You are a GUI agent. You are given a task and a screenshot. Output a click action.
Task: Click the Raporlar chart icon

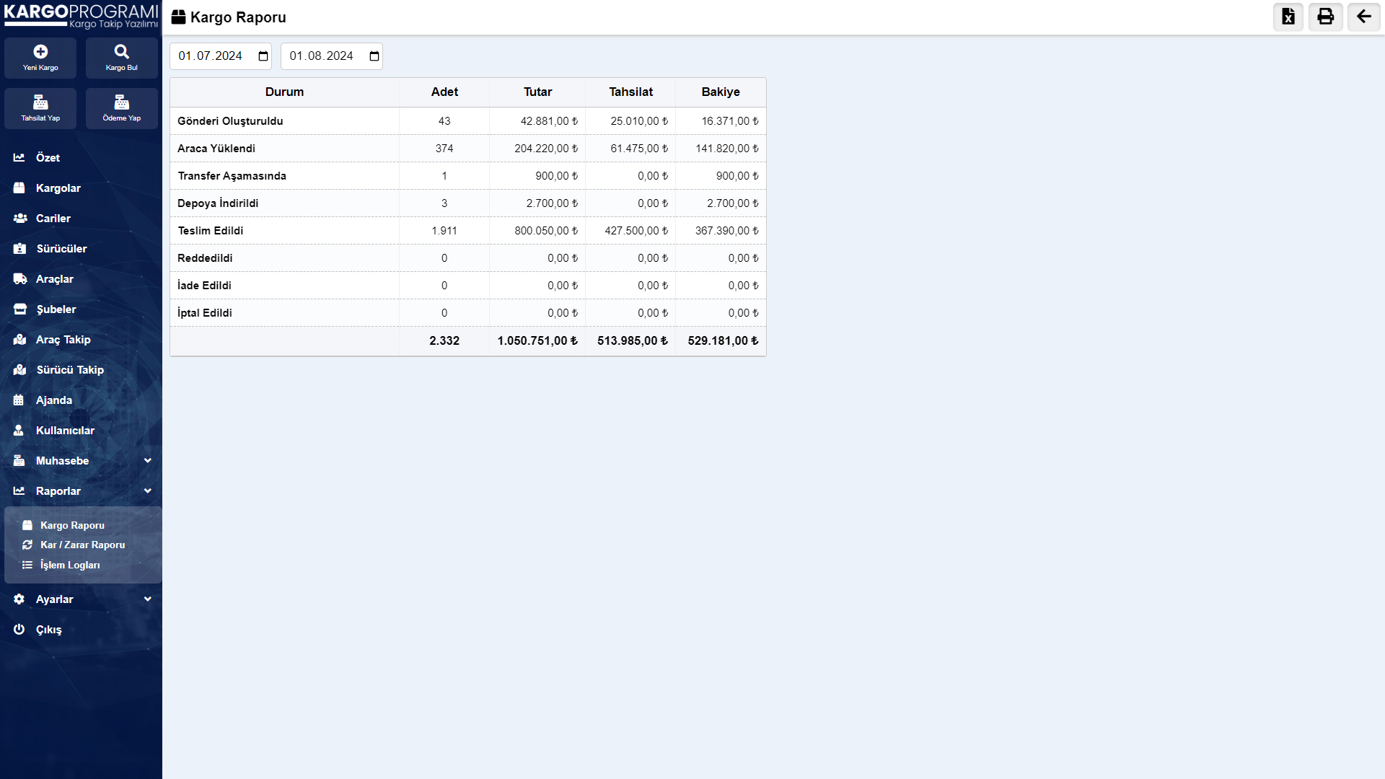19,490
